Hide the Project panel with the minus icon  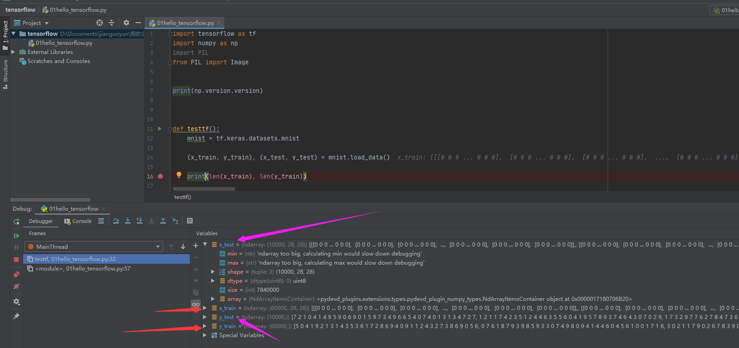click(138, 23)
